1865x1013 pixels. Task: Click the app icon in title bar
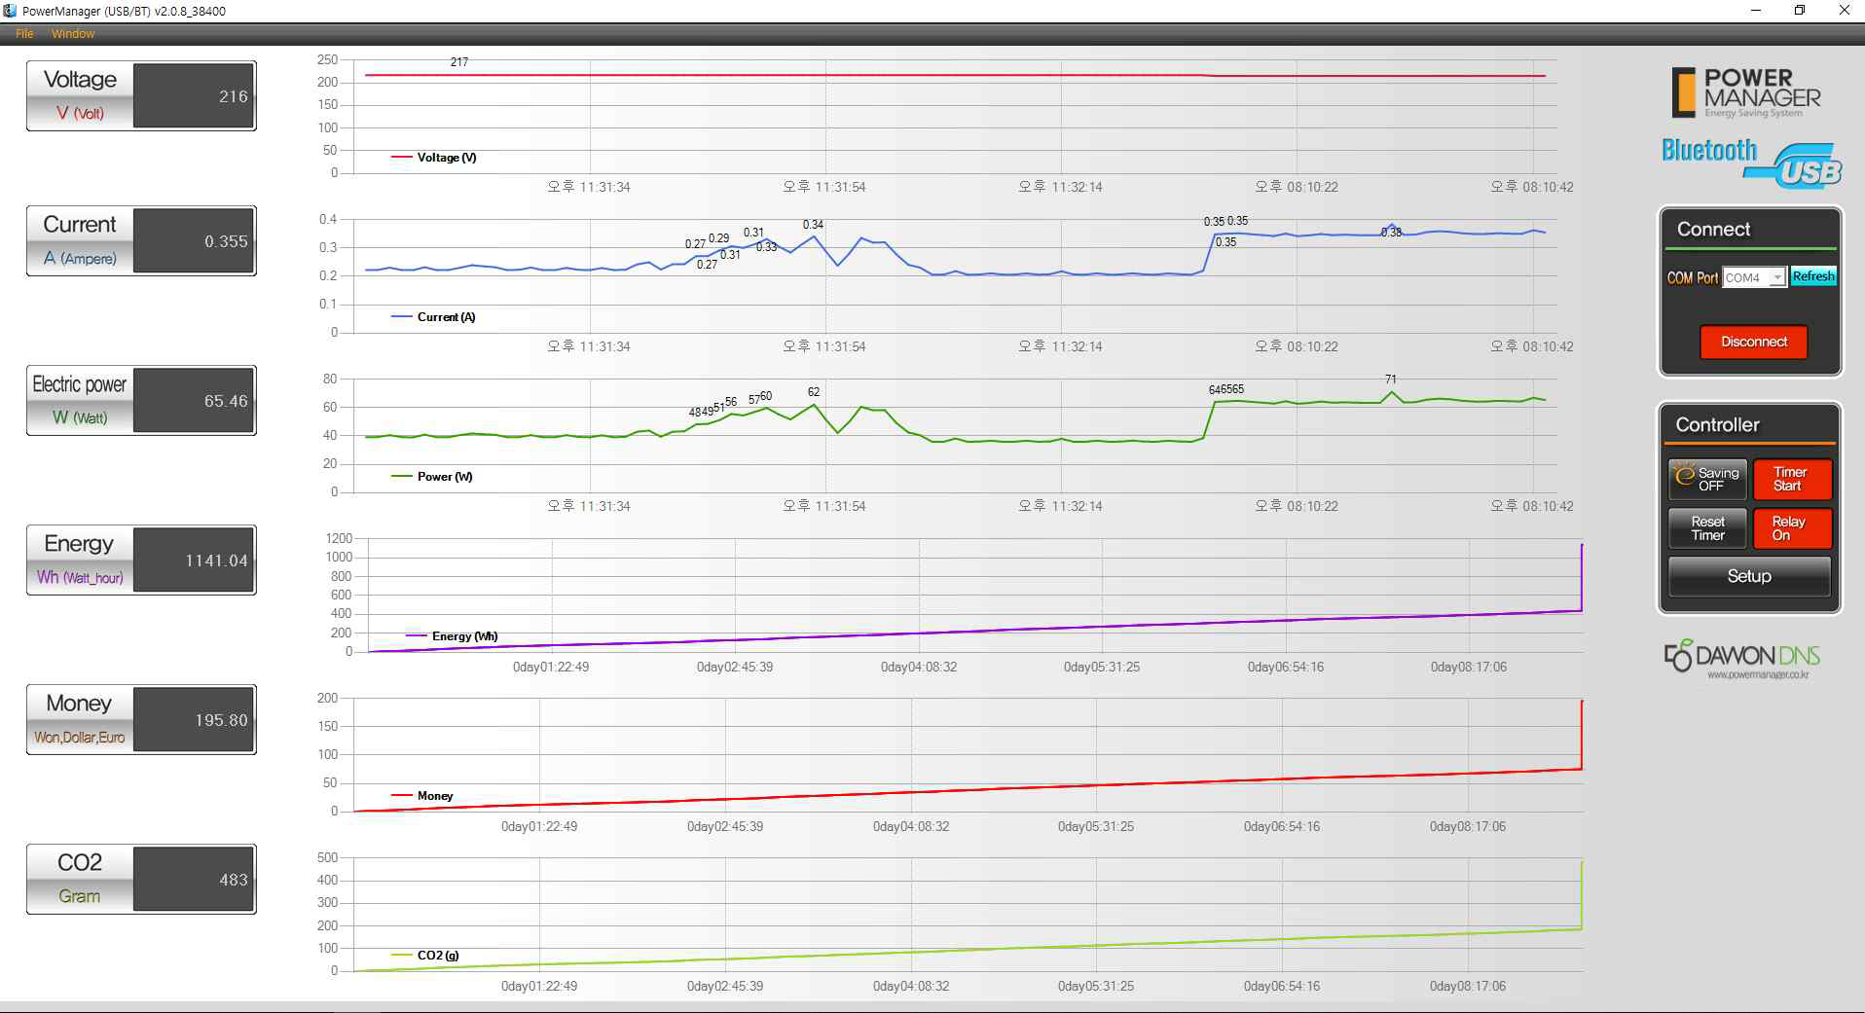(x=10, y=11)
